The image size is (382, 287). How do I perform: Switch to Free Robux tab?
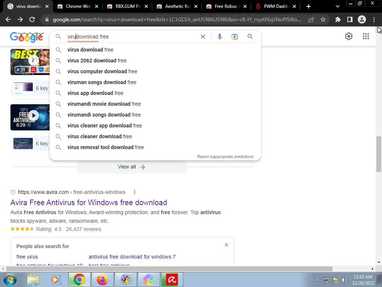coord(227,6)
